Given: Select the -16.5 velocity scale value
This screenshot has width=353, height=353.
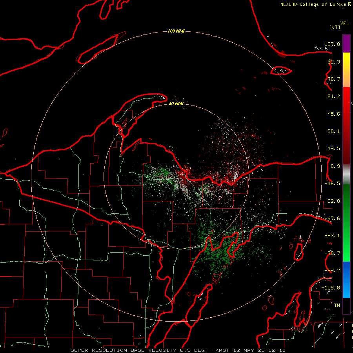Looking at the screenshot, I should (x=332, y=184).
